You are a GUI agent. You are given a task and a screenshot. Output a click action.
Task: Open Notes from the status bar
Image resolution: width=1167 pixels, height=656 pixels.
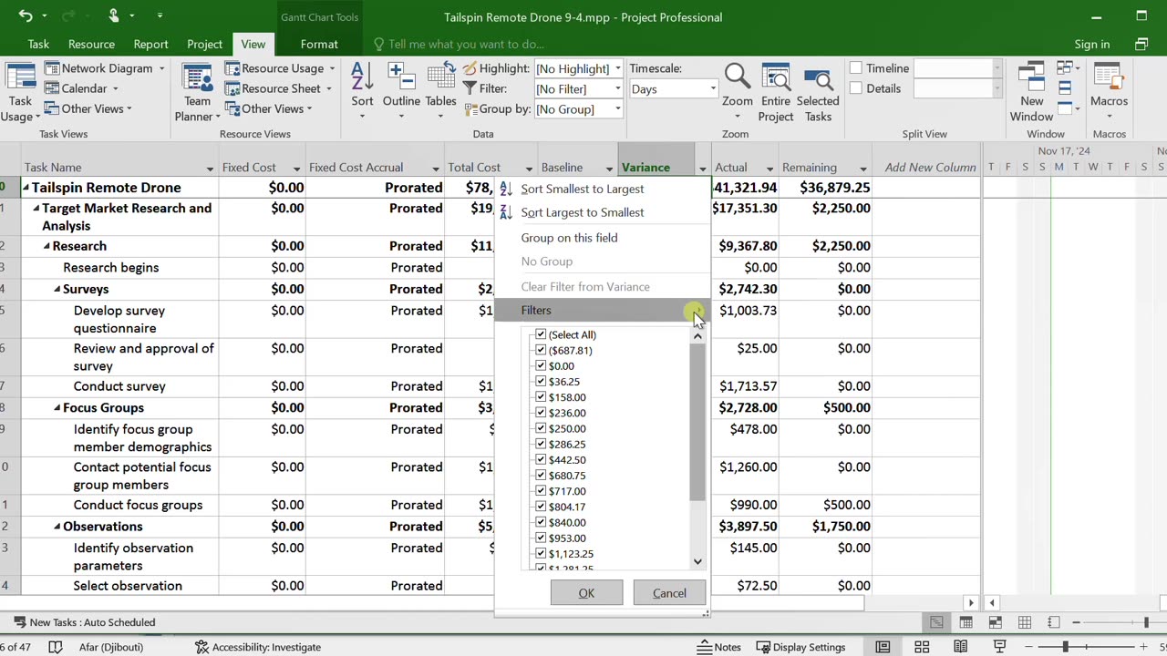(718, 647)
